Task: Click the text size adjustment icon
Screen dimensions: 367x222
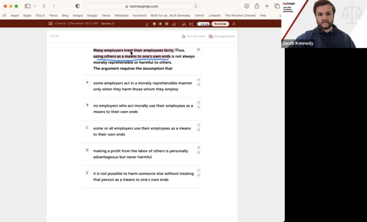Action: click(183, 24)
